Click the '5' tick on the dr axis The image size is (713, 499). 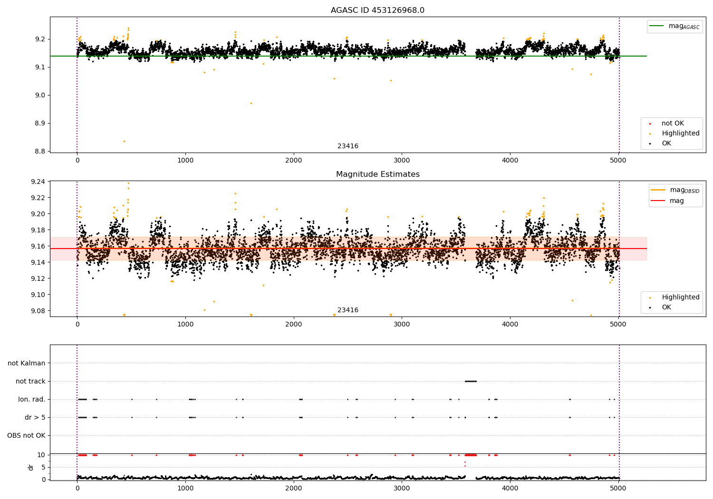pos(44,467)
